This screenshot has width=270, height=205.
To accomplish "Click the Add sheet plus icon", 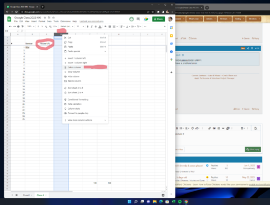I will click(12, 195).
